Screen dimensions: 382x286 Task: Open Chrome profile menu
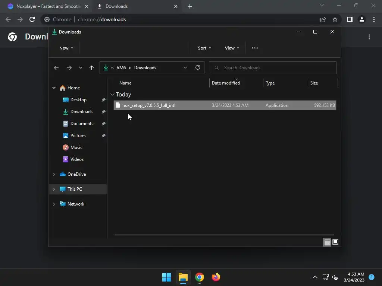pos(362,19)
